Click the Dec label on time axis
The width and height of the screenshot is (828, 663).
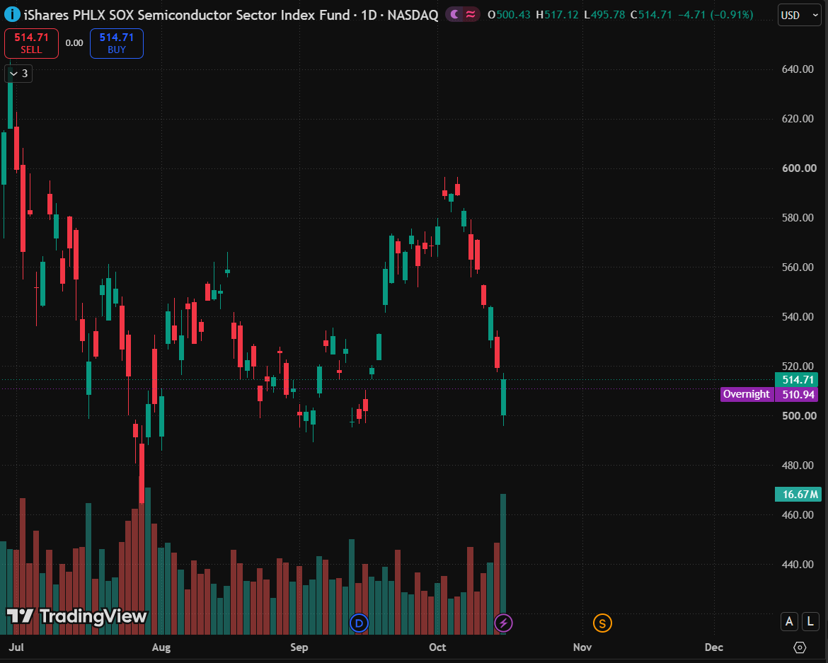click(714, 647)
